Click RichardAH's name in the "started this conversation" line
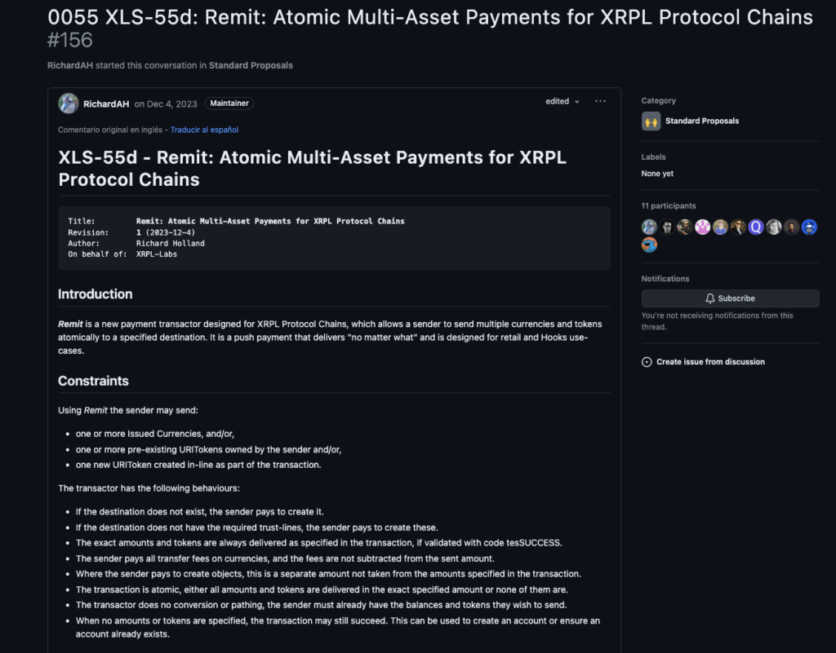The image size is (836, 653). [x=70, y=65]
